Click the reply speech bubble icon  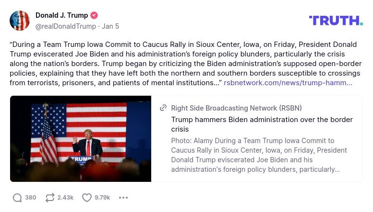17,198
